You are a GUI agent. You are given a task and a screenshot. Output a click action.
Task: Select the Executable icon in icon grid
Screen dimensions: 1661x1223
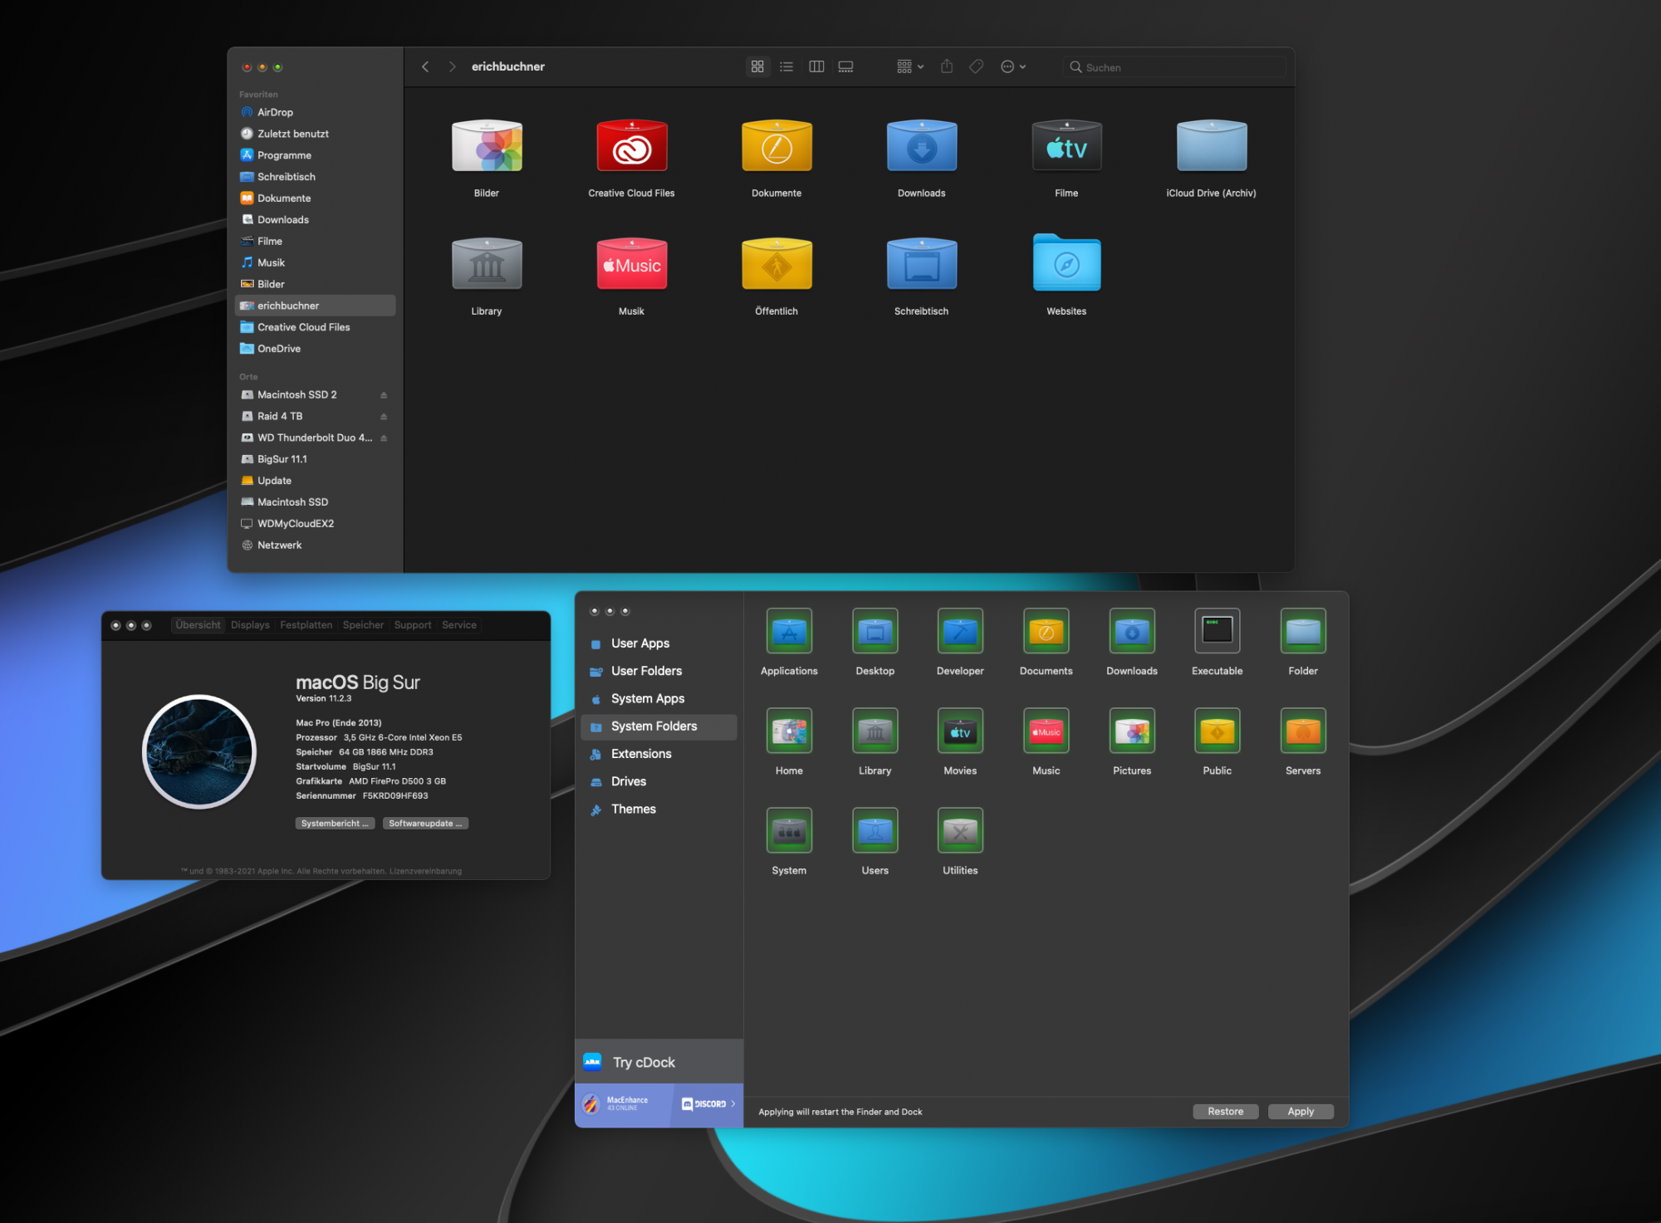click(1217, 631)
